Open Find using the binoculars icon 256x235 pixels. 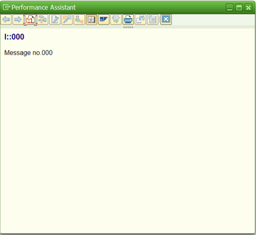click(x=140, y=19)
